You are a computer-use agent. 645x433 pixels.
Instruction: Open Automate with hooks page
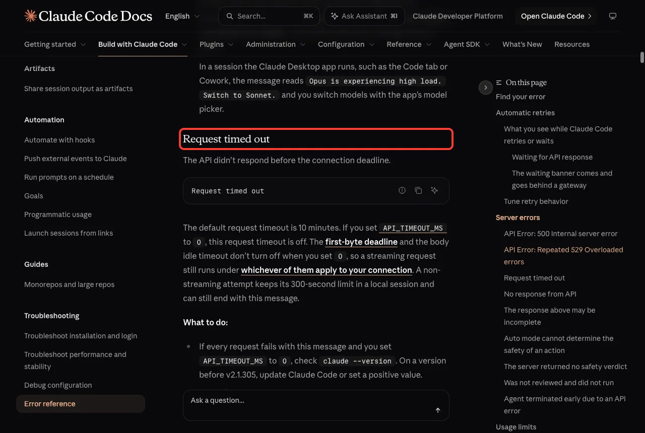(59, 140)
